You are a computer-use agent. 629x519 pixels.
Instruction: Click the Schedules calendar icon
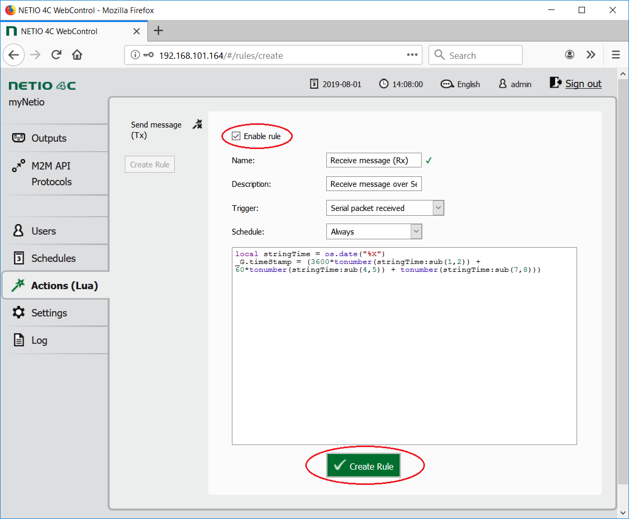[x=18, y=258]
